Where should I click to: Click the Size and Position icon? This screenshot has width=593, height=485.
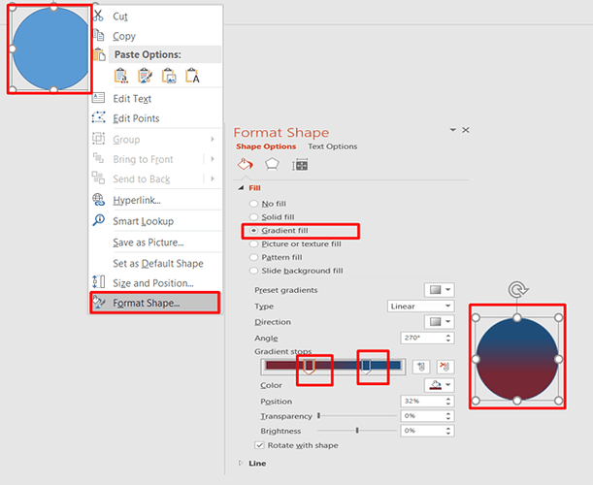pyautogui.click(x=98, y=282)
